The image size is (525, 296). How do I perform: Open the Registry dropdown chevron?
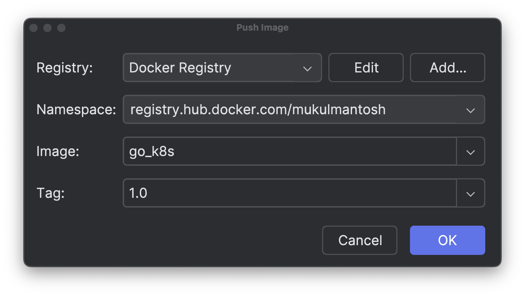click(307, 69)
